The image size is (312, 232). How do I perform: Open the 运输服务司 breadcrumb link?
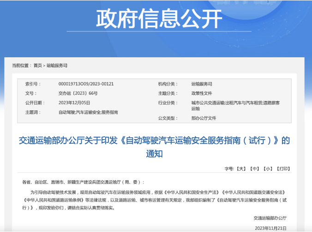[x=57, y=66]
